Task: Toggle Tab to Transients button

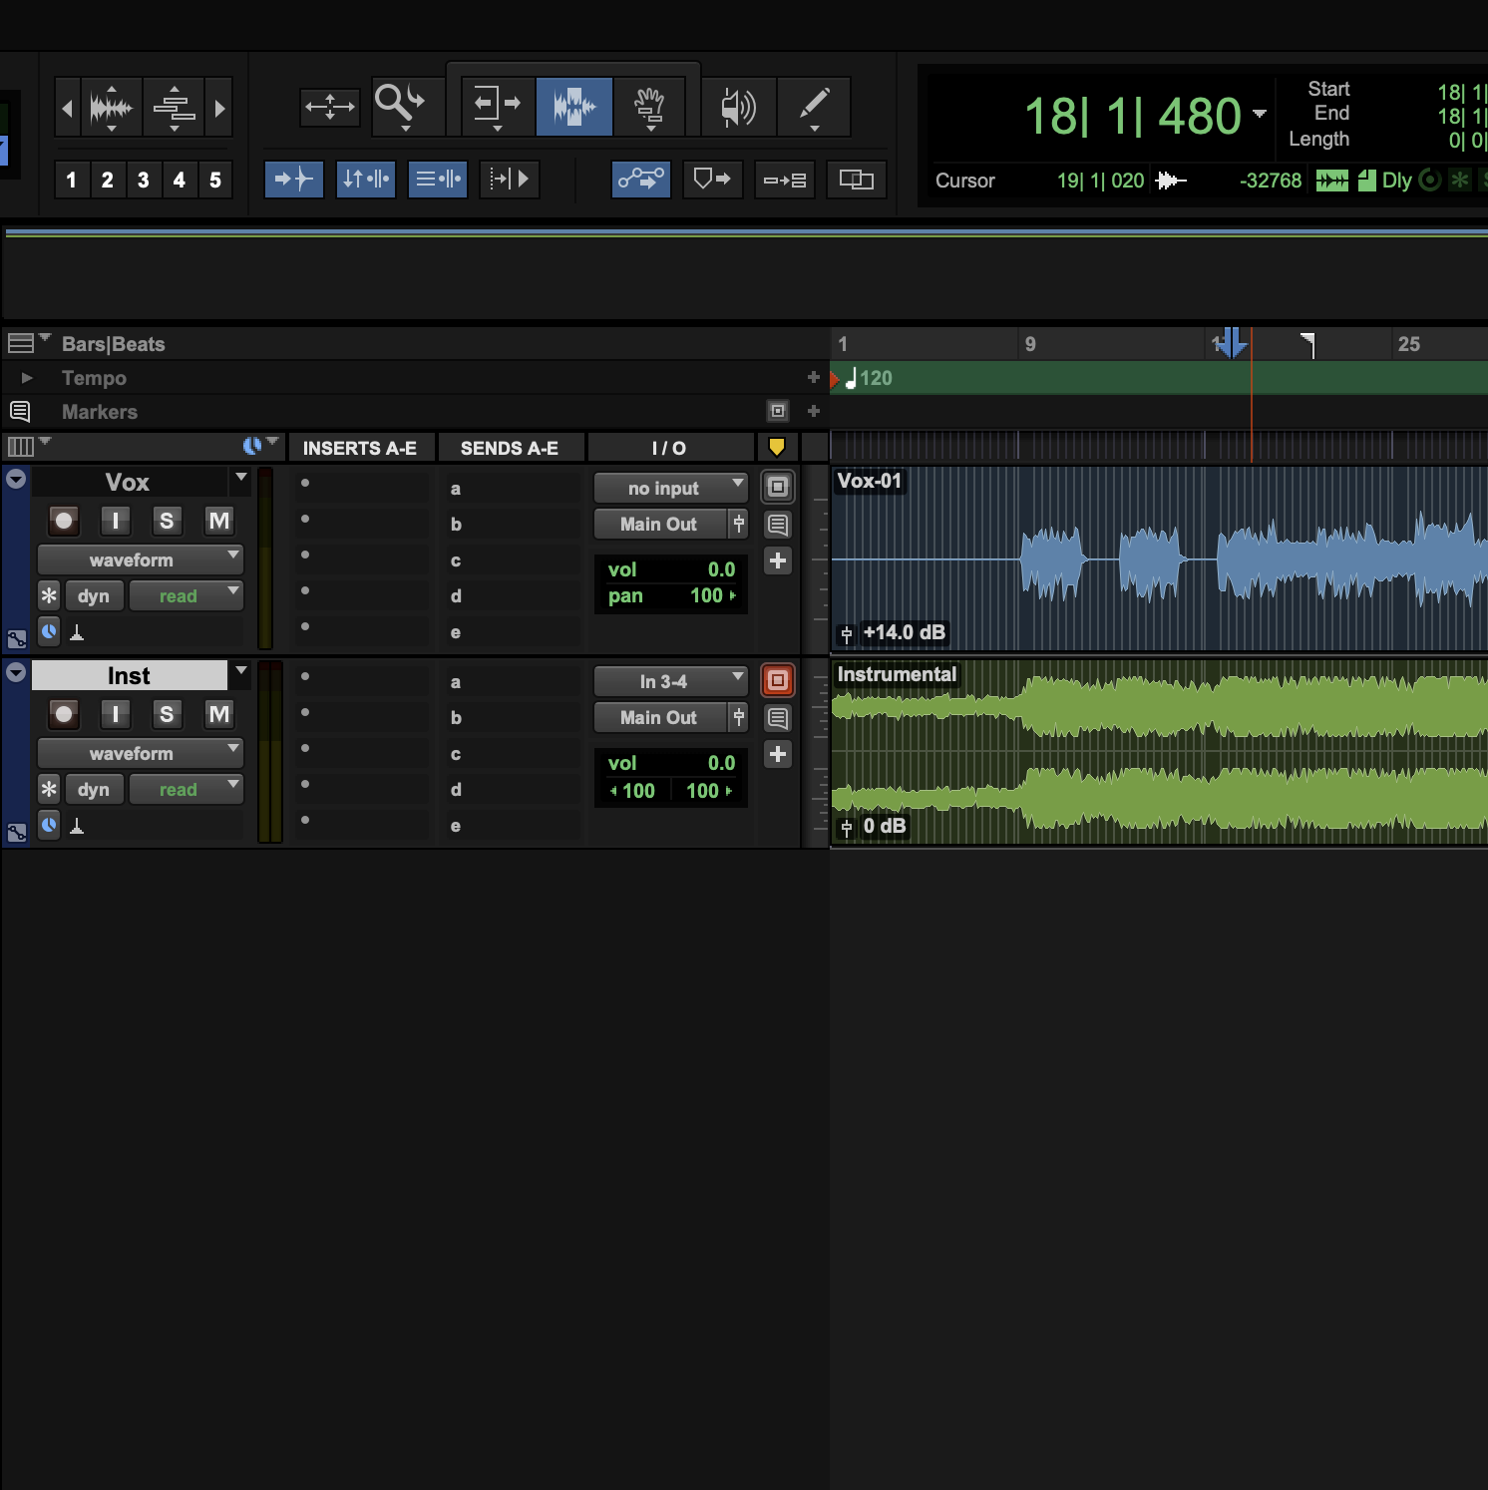Action: pos(293,180)
